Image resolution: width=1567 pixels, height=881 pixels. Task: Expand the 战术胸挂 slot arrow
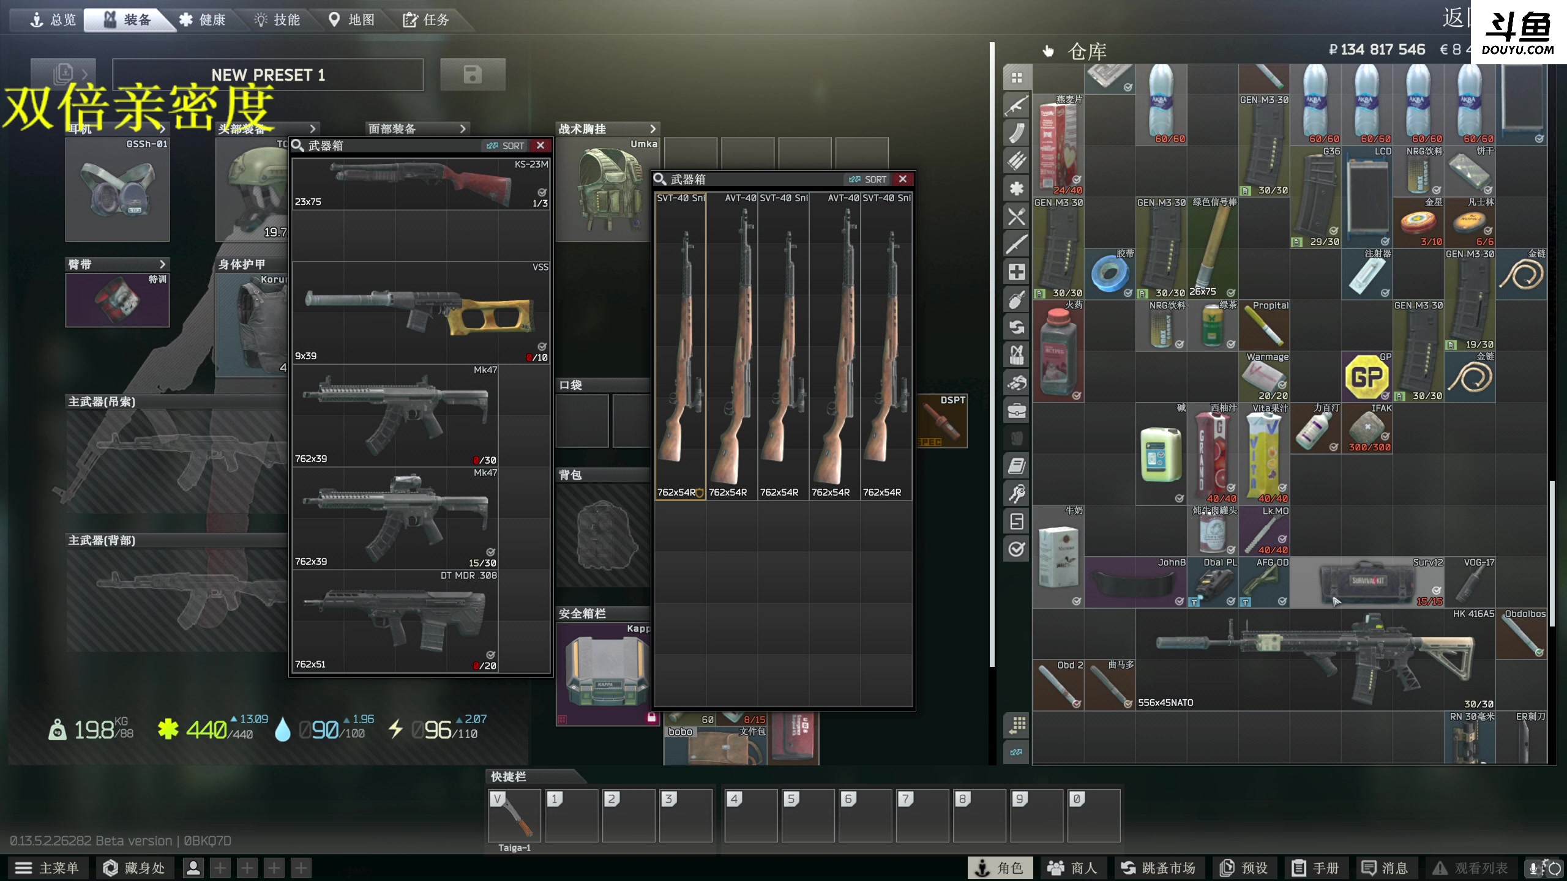click(653, 129)
